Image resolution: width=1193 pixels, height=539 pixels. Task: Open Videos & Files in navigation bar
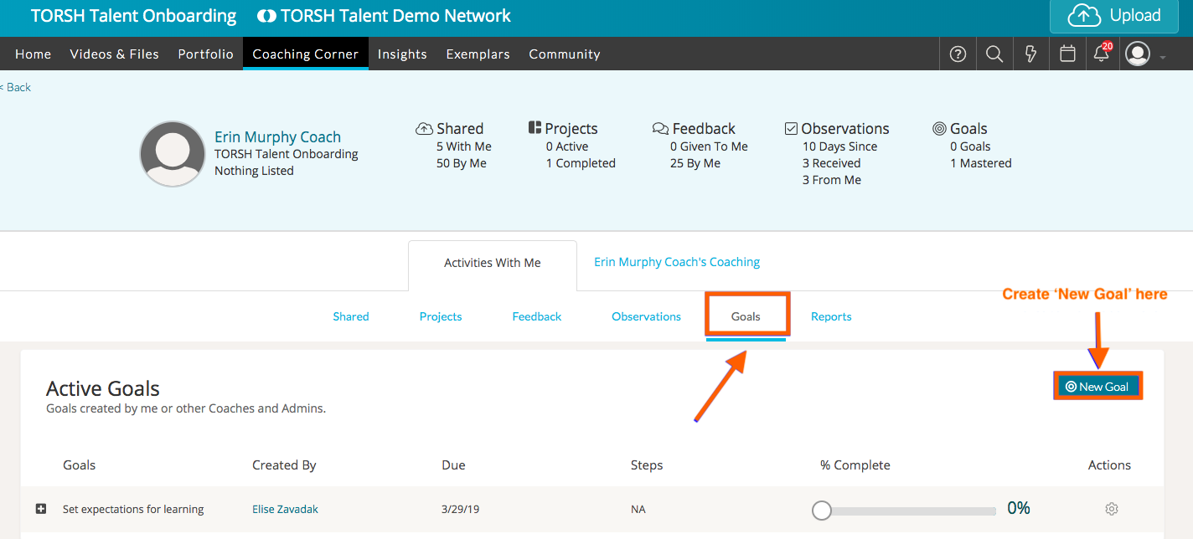pos(114,54)
